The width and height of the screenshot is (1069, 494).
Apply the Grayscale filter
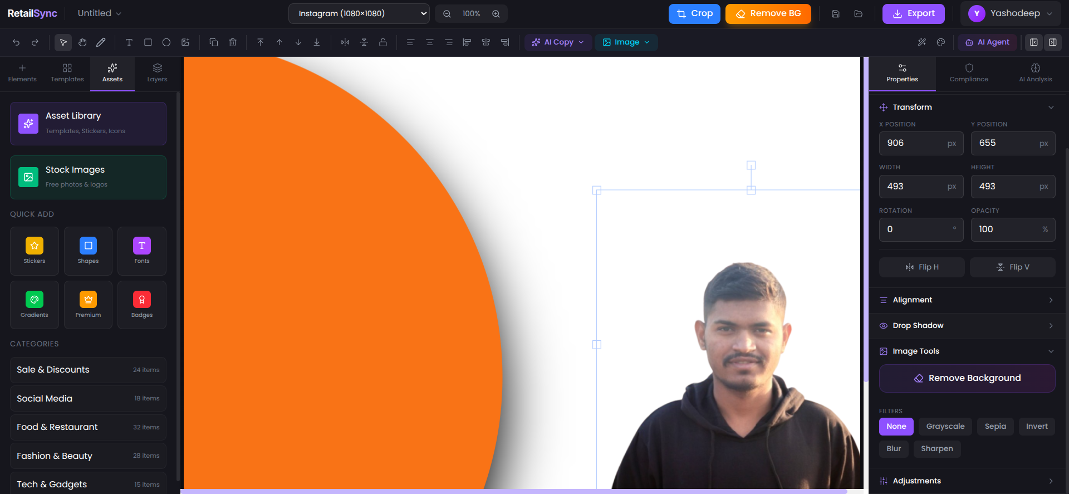[x=945, y=427]
